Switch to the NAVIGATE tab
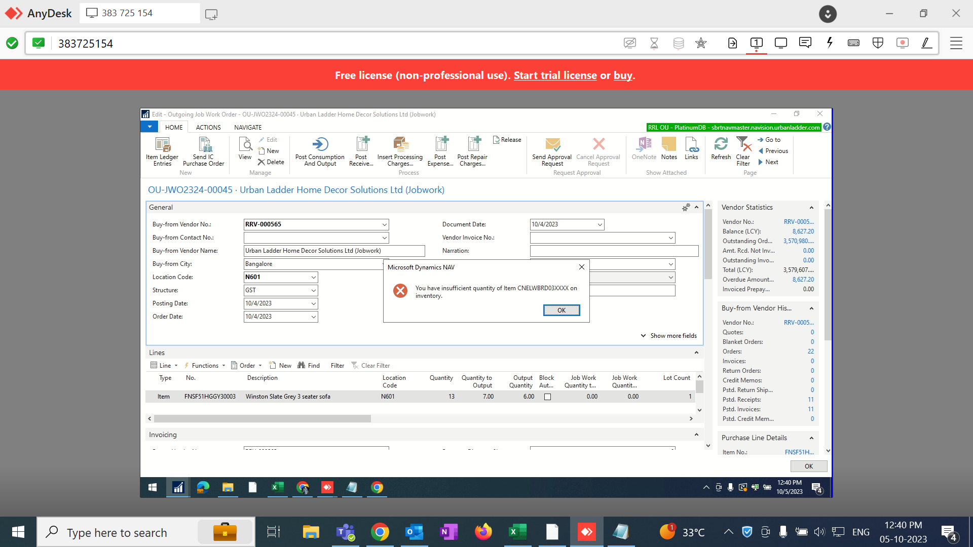Screen dimensions: 973x547 click(x=247, y=127)
